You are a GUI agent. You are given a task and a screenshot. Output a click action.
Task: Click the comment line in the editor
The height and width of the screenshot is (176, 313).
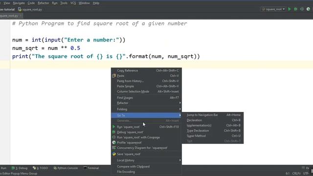pos(100,23)
